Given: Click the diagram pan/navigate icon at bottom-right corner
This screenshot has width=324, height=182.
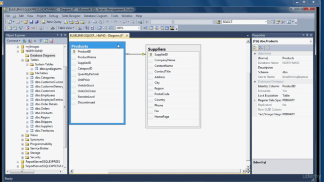Looking at the screenshot, I should [248, 171].
